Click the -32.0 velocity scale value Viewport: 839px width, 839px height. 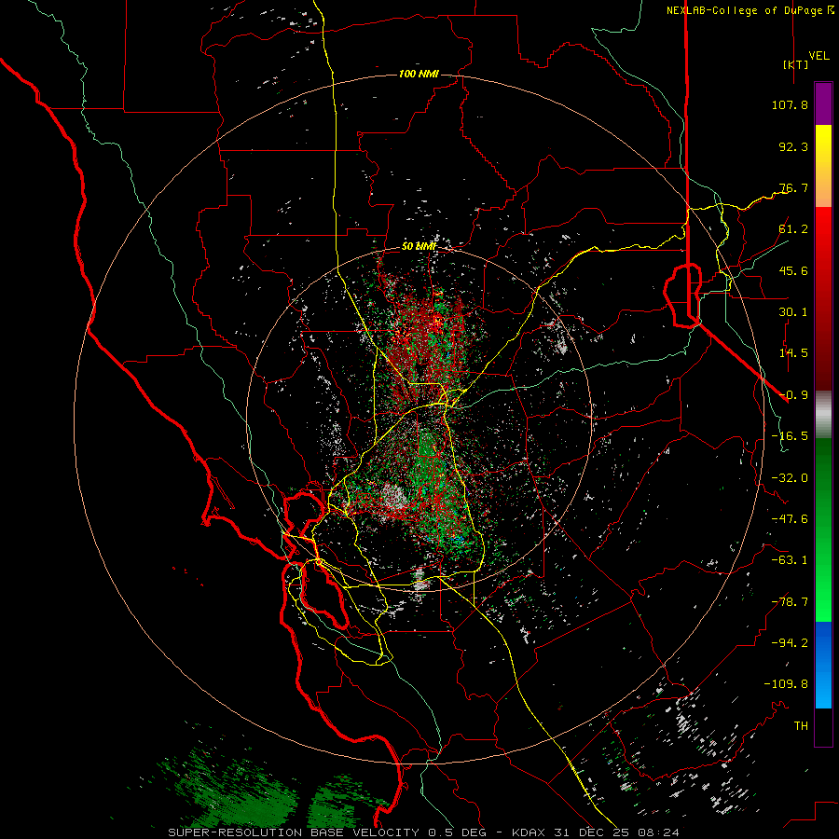pos(790,478)
